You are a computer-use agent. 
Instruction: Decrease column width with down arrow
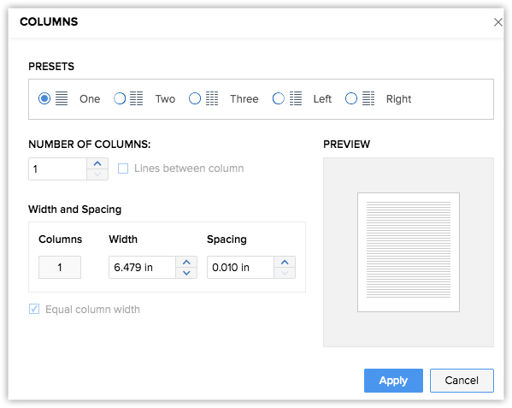[x=186, y=273]
